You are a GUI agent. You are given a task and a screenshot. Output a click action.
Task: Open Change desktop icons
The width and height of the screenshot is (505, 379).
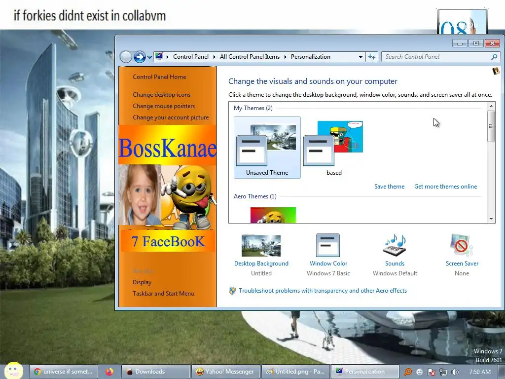click(x=161, y=94)
